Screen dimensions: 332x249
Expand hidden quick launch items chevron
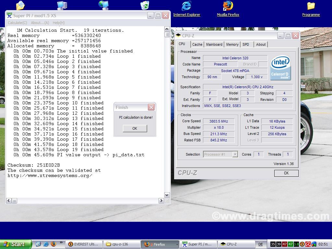61,243
